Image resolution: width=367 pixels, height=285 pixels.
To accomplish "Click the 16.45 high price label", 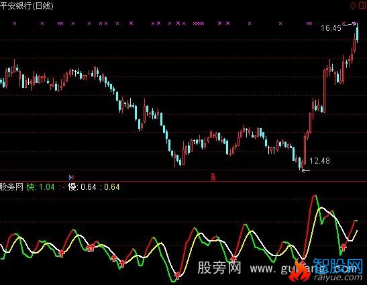I will click(x=331, y=28).
